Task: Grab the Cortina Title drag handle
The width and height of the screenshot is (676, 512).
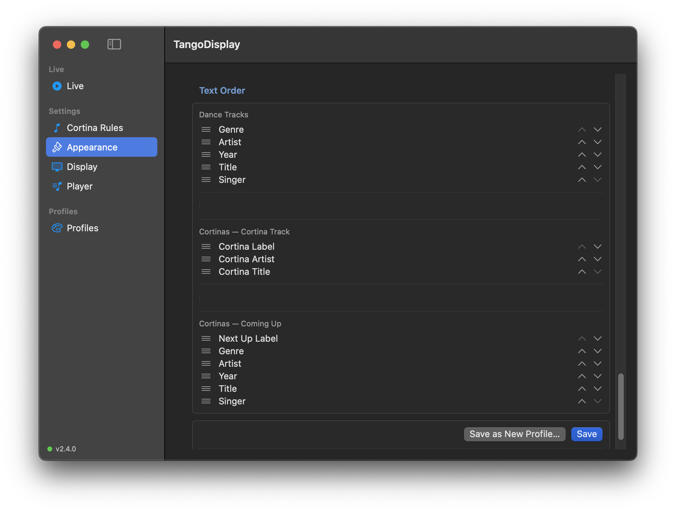Action: coord(206,272)
